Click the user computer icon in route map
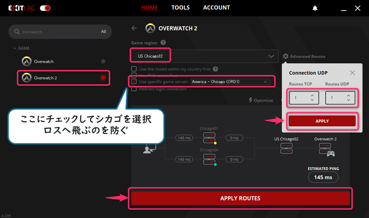 [x=149, y=149]
